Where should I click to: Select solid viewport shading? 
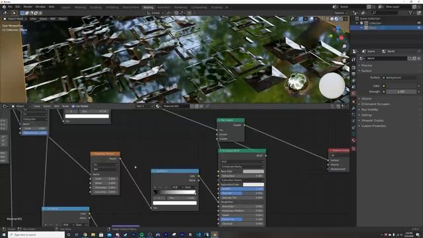coord(332,19)
